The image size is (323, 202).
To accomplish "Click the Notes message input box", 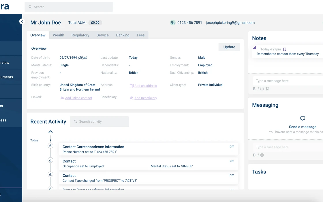I will [288, 81].
